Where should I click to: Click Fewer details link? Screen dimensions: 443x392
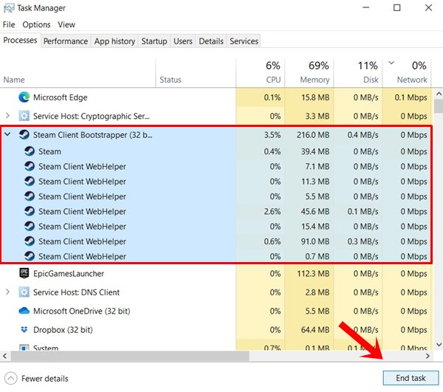pyautogui.click(x=44, y=379)
